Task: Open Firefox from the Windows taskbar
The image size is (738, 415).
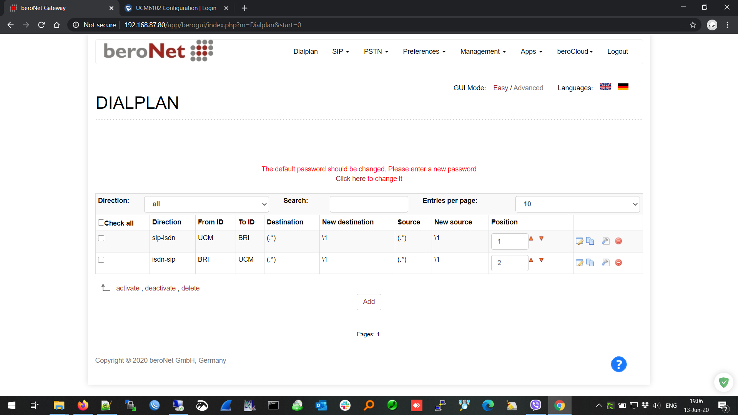Action: [83, 405]
